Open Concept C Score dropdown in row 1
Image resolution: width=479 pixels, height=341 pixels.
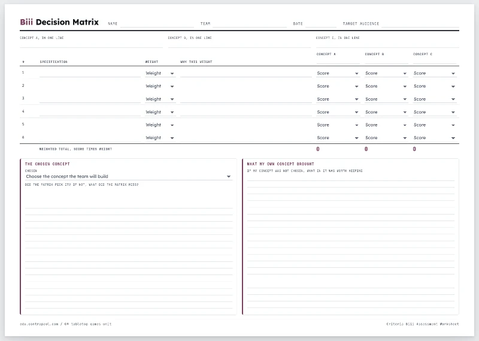click(435, 73)
